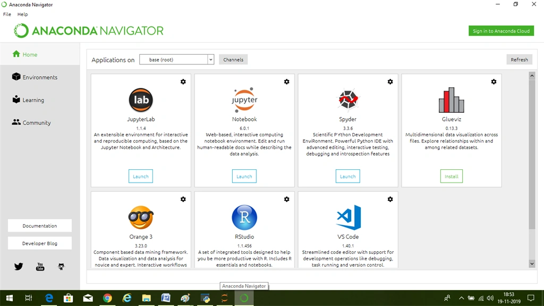Open the Help menu

click(22, 14)
